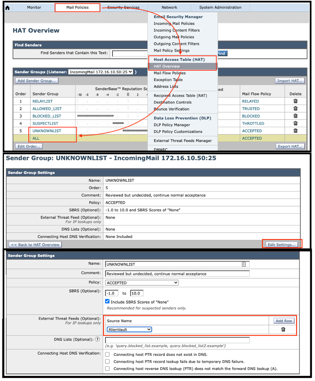Viewport: 315px width, 381px height.
Task: Open the TRUSTED mail flow policy
Action: tap(251, 109)
